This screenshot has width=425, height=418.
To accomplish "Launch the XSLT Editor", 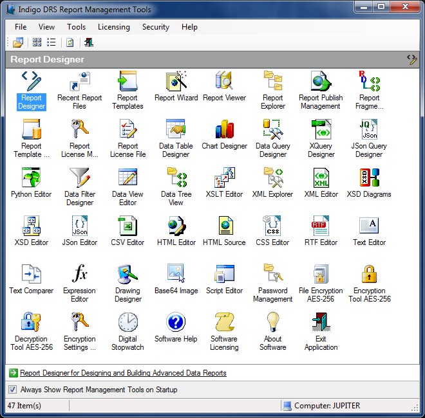I will click(224, 183).
